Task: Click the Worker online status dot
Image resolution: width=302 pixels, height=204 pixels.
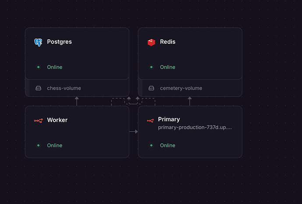Action: [x=38, y=145]
